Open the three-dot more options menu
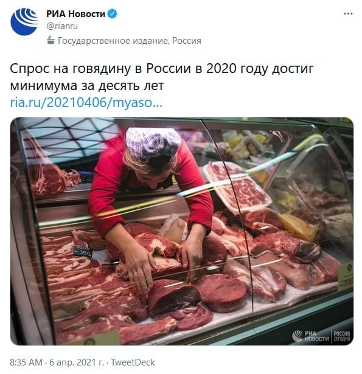 [x=348, y=14]
